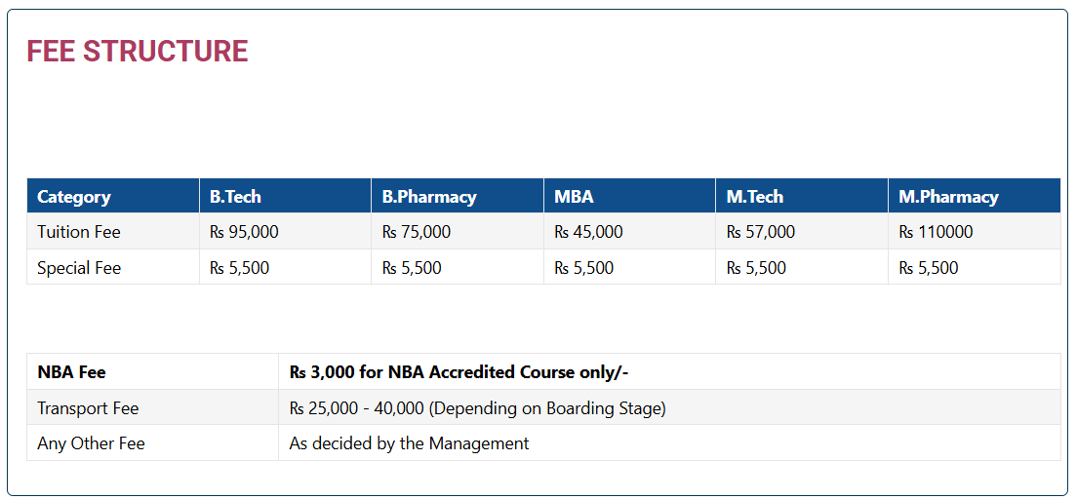Select M.Tech tuition fee Rs 57,000
Screen dimensions: 1077x499
(761, 232)
